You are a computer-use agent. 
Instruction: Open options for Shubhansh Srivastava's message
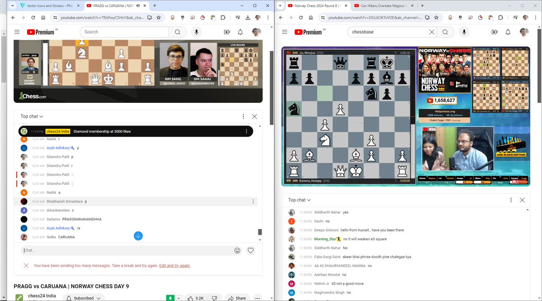tap(253, 201)
